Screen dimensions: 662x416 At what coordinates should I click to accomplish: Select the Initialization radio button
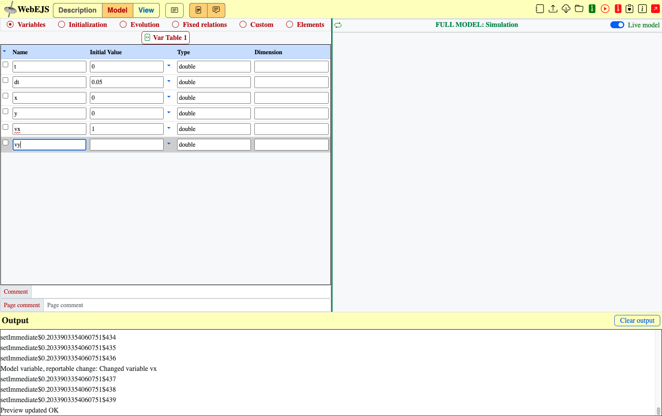tap(62, 25)
